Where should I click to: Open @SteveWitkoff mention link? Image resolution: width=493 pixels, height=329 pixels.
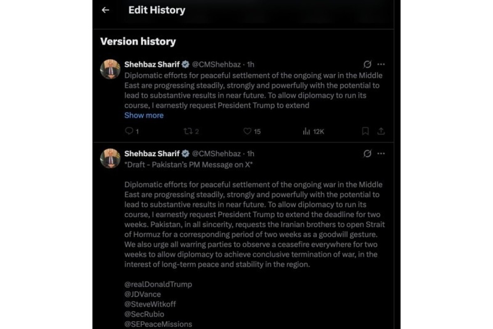point(150,304)
